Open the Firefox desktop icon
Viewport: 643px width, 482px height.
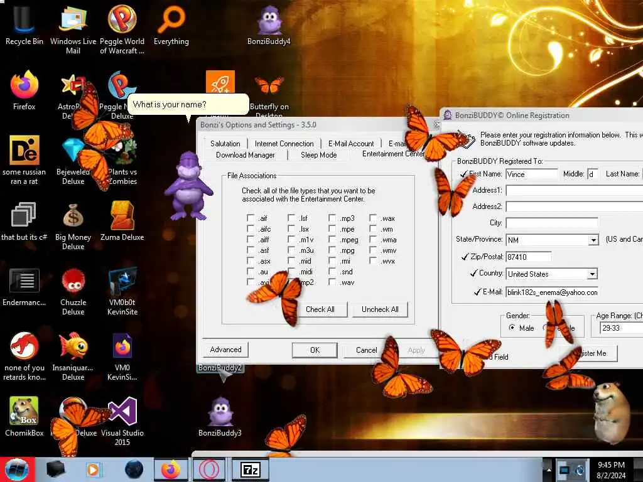[x=24, y=89]
